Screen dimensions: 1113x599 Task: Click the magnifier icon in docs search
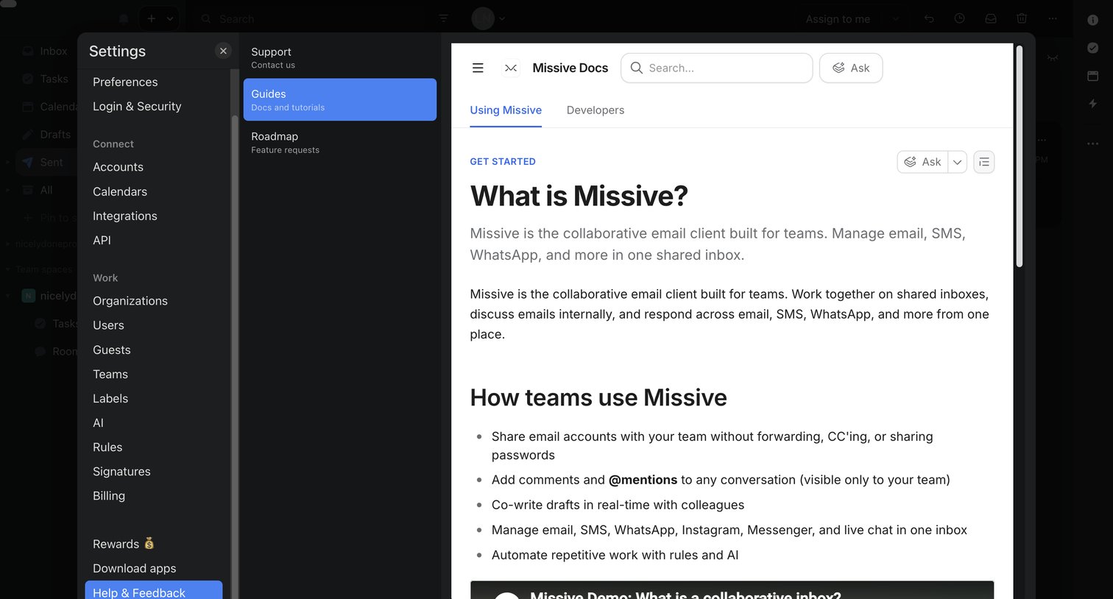(x=637, y=68)
